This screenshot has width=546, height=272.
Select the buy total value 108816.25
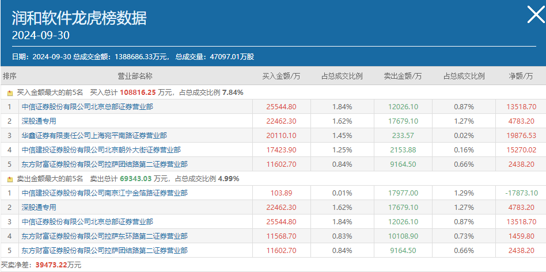[138, 93]
